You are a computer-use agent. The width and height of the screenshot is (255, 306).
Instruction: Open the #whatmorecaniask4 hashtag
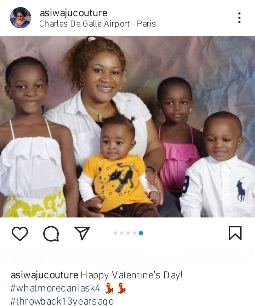coord(55,288)
